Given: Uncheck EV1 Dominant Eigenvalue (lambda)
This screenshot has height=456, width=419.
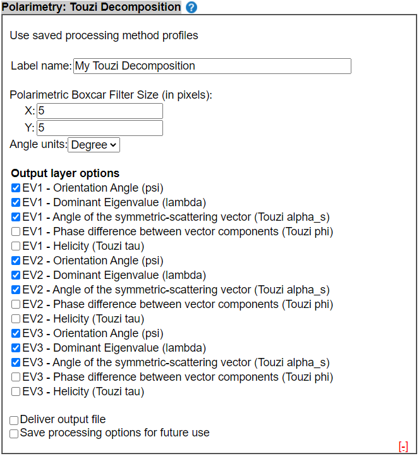Looking at the screenshot, I should 16,202.
